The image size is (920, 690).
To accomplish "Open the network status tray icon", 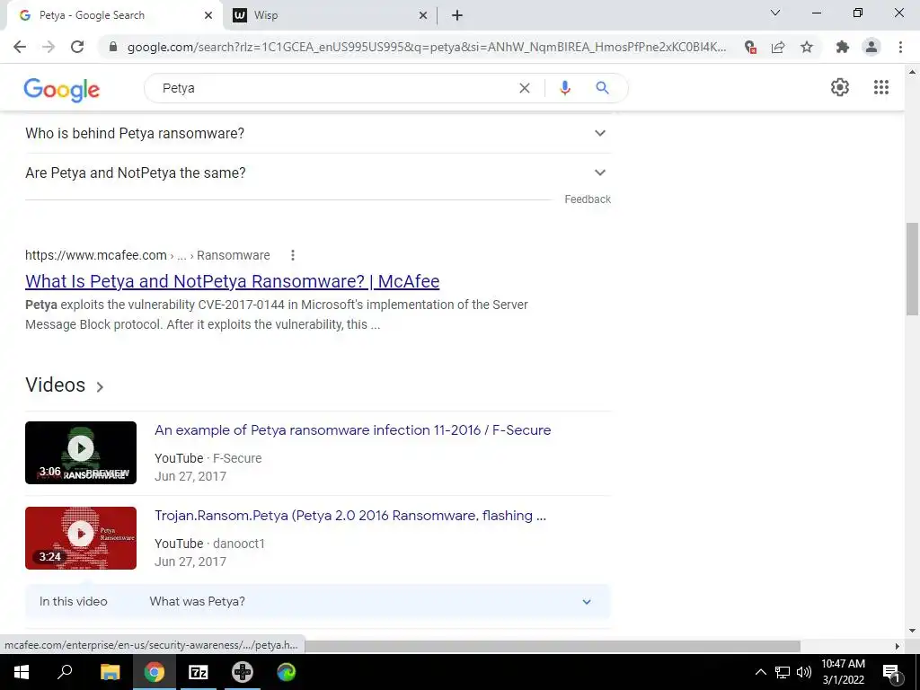I will coord(783,672).
